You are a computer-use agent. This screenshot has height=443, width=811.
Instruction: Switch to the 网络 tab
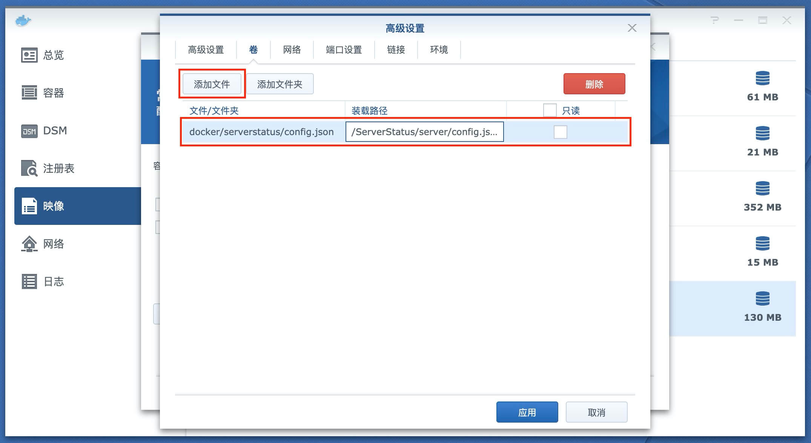coord(292,50)
